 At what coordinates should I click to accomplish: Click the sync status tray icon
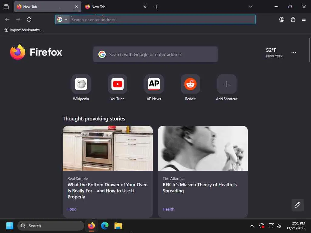click(261, 226)
